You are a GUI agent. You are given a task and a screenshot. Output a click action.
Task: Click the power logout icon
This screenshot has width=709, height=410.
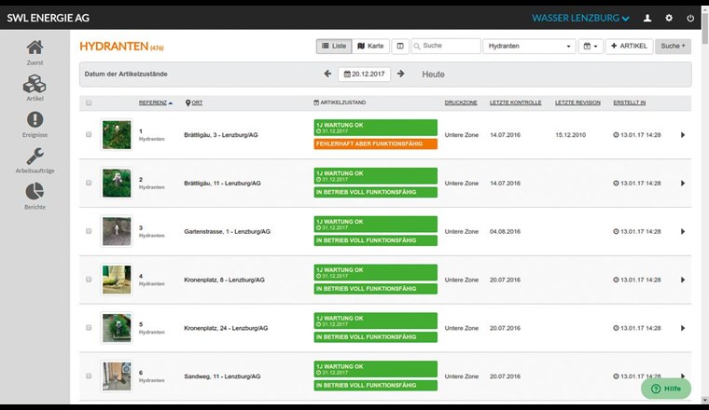(x=690, y=18)
